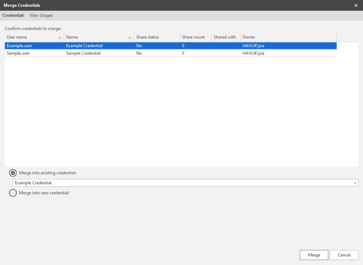
Task: Click the Sample Credential name cell
Action: 83,53
